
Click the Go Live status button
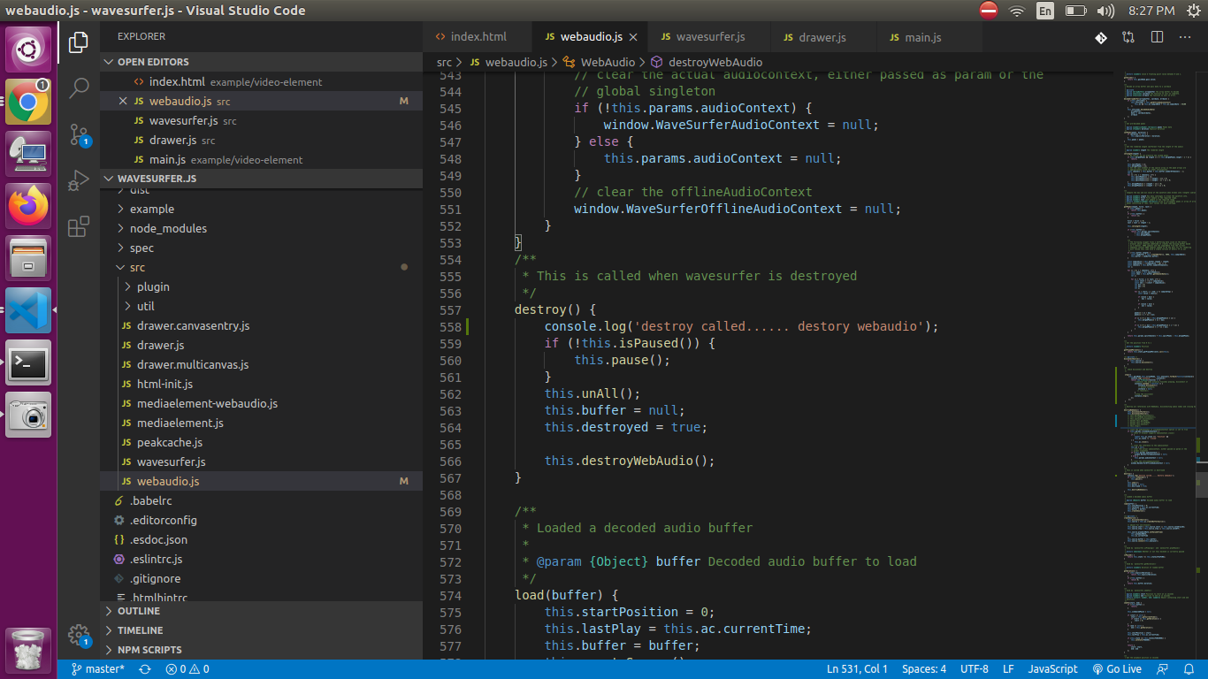tap(1118, 669)
